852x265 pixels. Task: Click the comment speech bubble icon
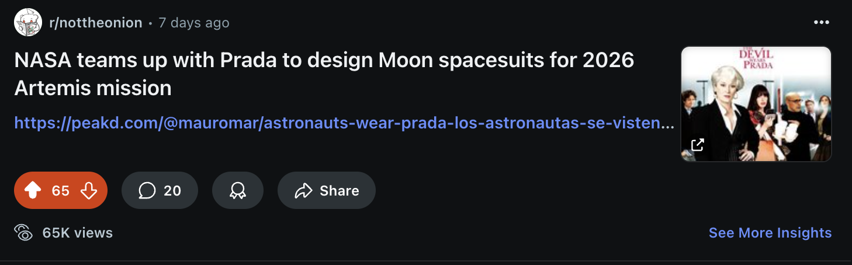tap(147, 190)
